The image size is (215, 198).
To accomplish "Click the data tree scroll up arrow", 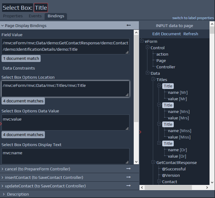I will click(x=212, y=24).
